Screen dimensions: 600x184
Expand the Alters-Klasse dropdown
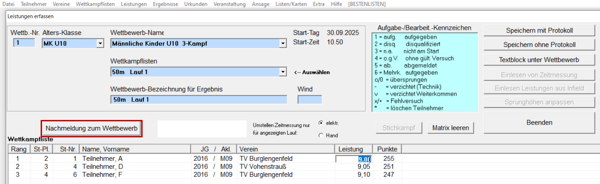tap(100, 43)
